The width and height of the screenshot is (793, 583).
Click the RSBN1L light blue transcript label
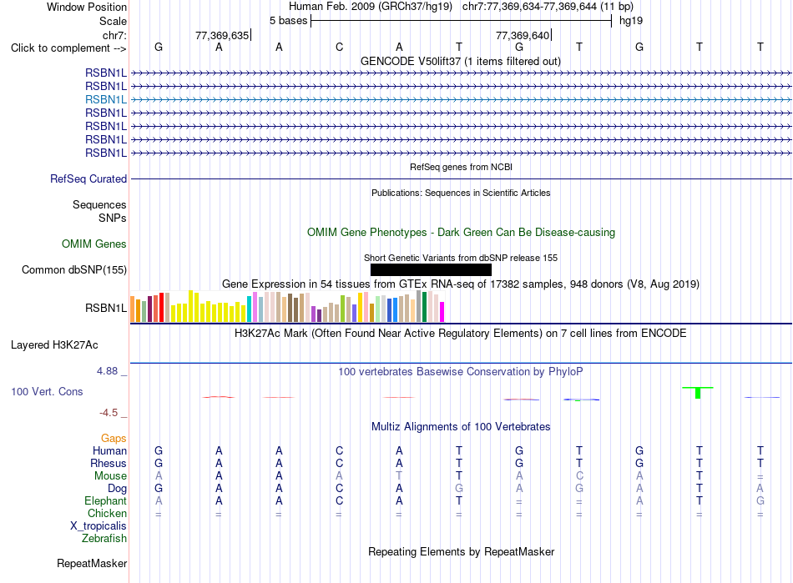106,99
